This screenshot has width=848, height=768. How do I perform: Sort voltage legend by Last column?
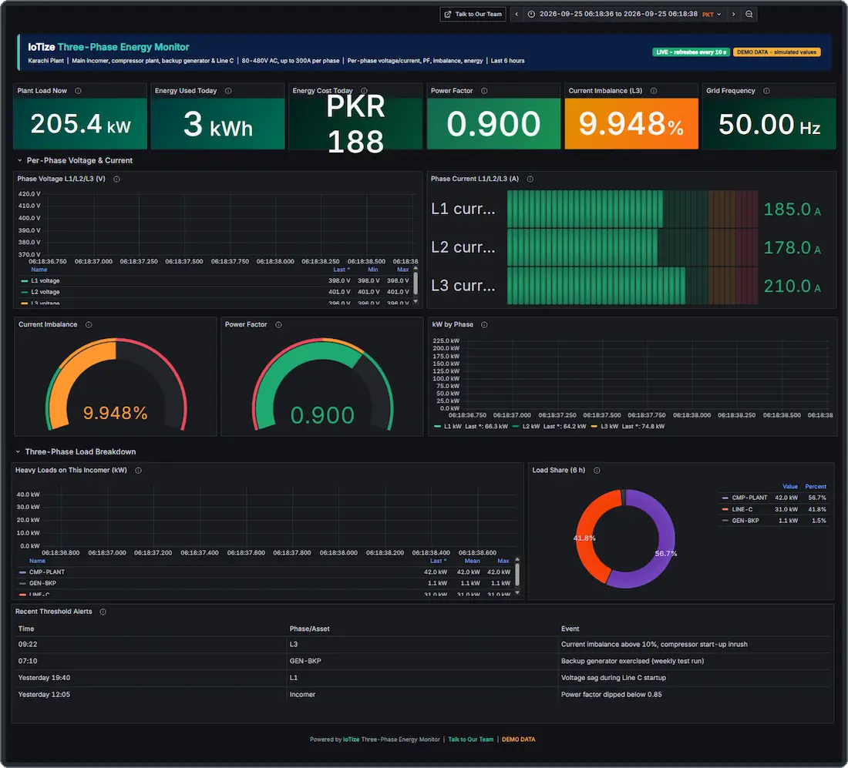pyautogui.click(x=342, y=270)
